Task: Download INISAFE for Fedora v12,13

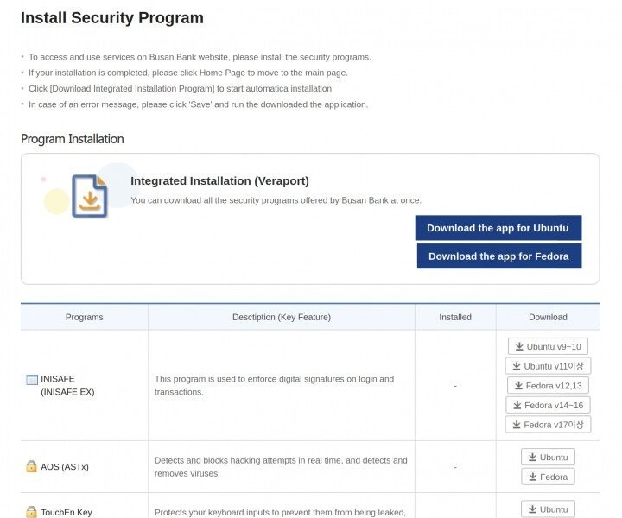Action: click(548, 386)
